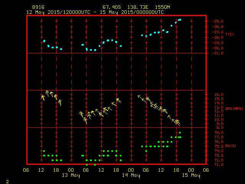This screenshot has height=184, width=245.
Task: Click the 8.0 wind speed axis label
Action: pos(220,128)
